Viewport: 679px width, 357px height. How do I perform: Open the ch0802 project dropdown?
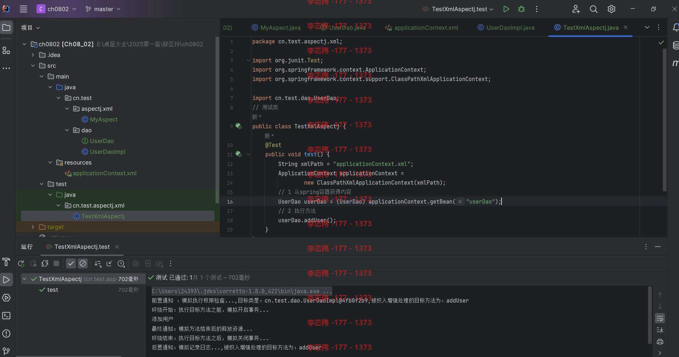(x=57, y=9)
